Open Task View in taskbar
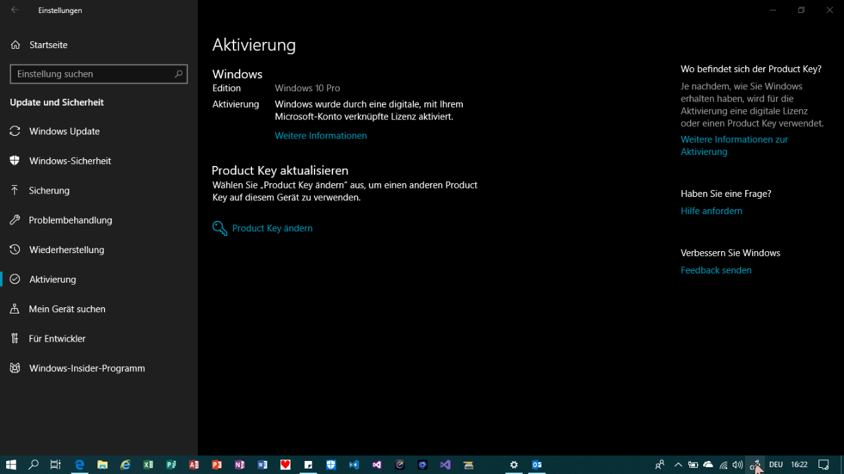This screenshot has height=474, width=844. [x=56, y=465]
